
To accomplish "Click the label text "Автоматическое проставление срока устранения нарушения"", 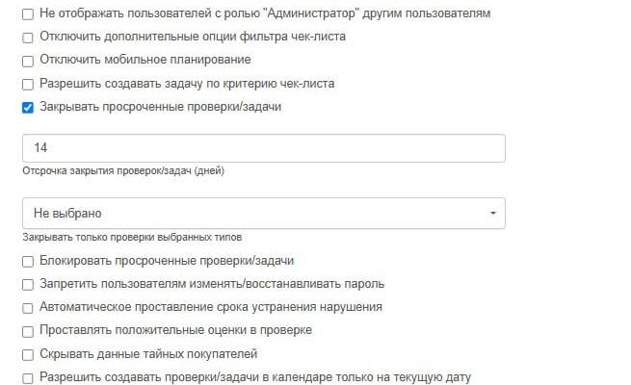I will coord(211,307).
